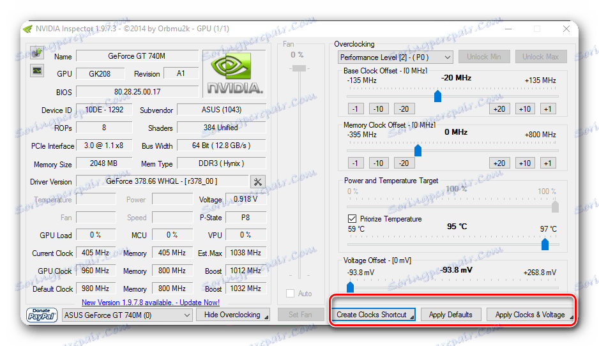Click the Power Target slider handle
This screenshot has width=599, height=346.
pos(555,207)
